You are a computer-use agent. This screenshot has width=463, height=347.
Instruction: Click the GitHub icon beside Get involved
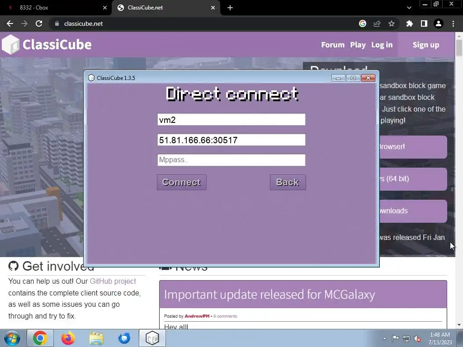point(13,266)
